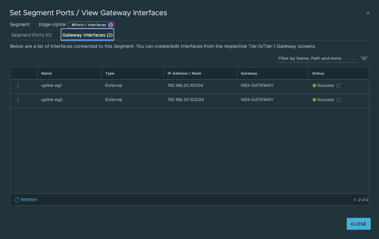Viewport: 379px width, 239px height.
Task: Close dialog with the X icon
Action: click(x=368, y=13)
